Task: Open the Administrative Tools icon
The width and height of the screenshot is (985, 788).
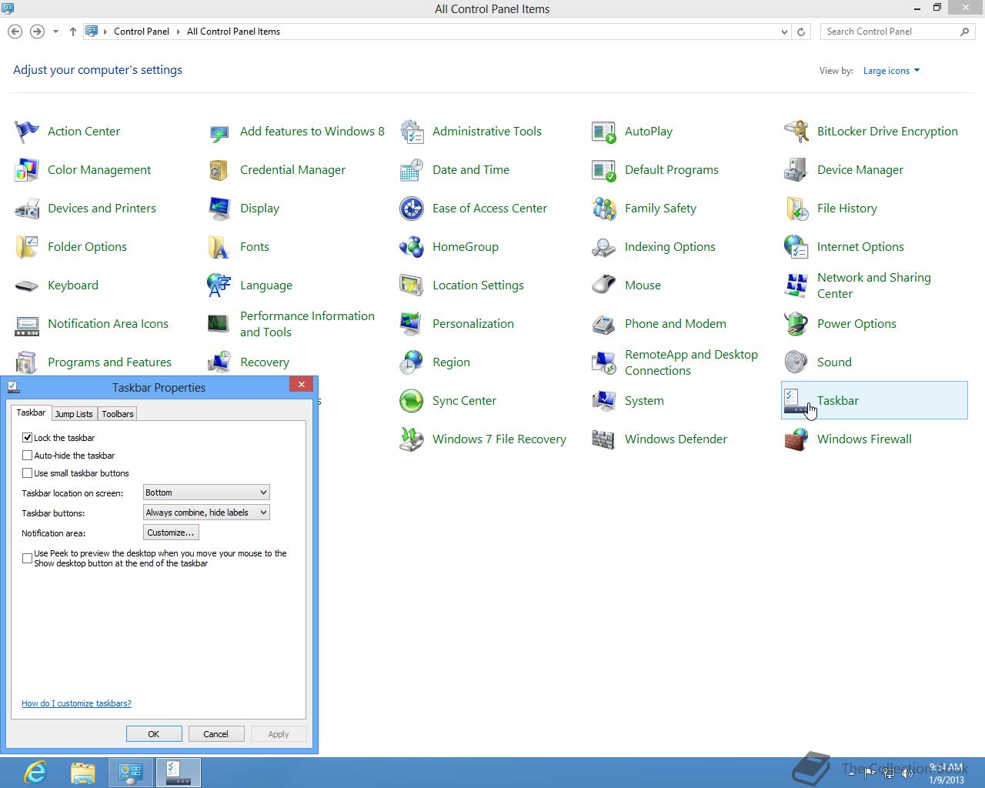Action: (x=412, y=132)
